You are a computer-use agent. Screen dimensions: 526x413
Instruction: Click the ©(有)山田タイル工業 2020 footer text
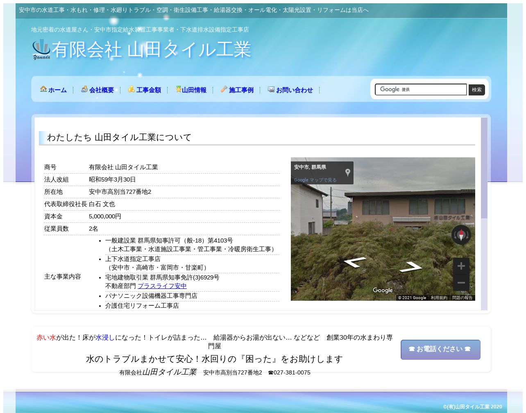472,407
